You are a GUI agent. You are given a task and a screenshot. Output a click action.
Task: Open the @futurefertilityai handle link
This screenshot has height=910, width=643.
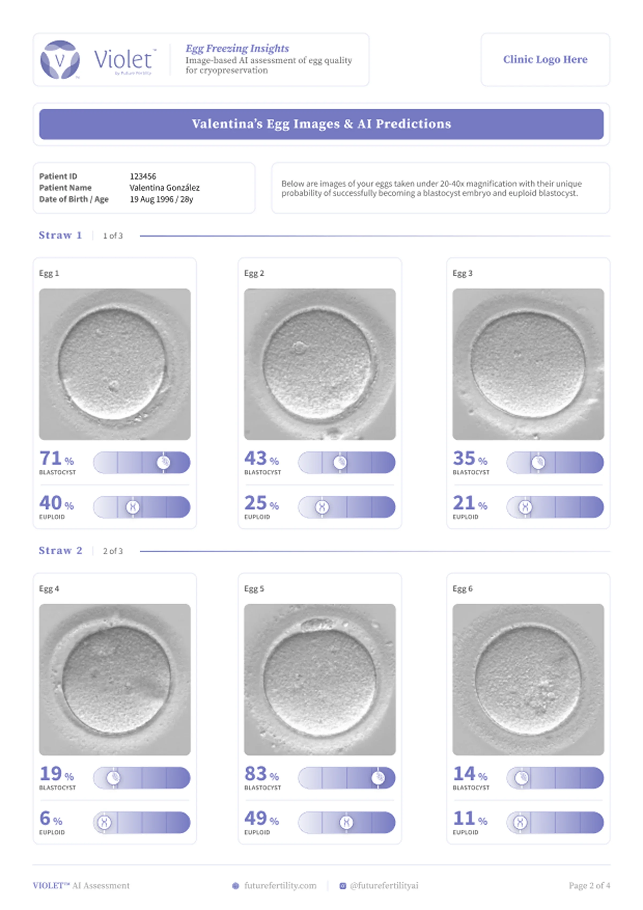pyautogui.click(x=384, y=885)
